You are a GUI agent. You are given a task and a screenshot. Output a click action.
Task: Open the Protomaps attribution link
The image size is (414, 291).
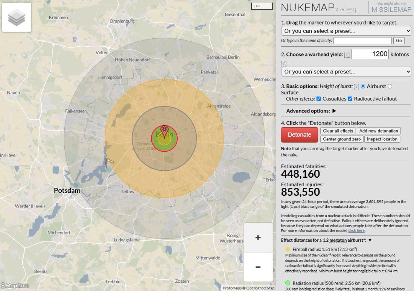tap(232, 288)
